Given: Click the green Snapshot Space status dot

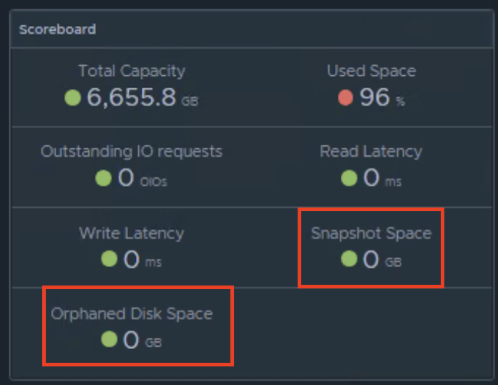Looking at the screenshot, I should (349, 258).
